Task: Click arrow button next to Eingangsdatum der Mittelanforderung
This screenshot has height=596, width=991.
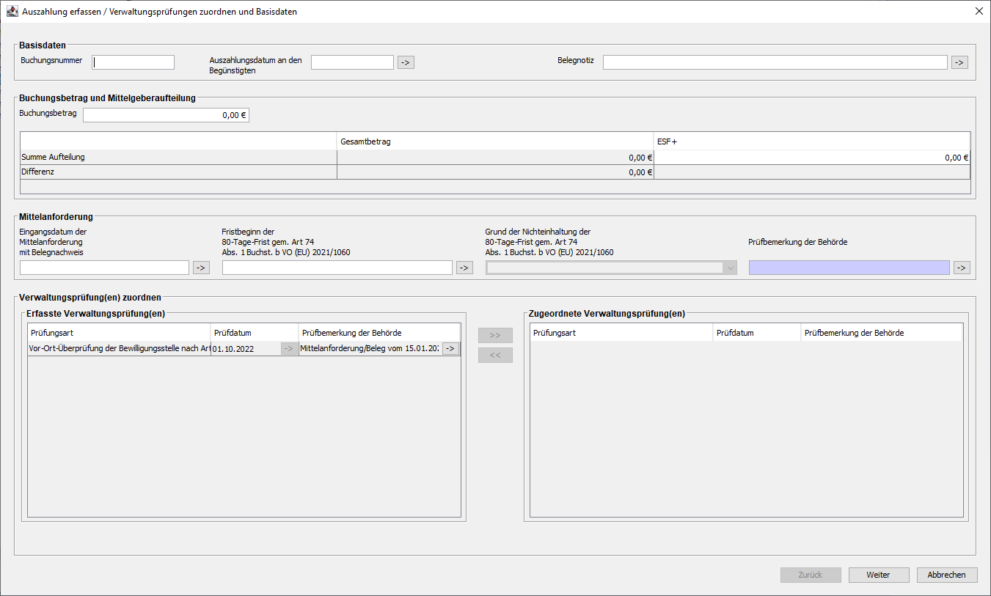Action: coord(200,268)
